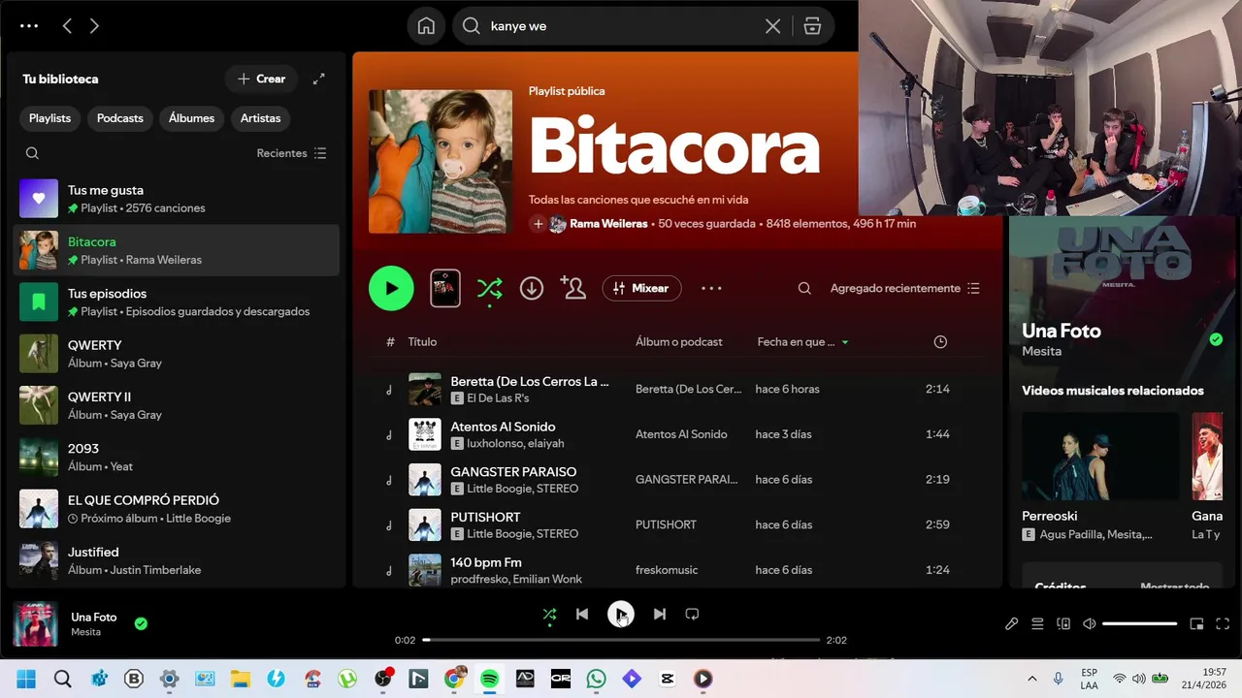Toggle repeat in the player bar
The height and width of the screenshot is (698, 1242).
point(692,614)
